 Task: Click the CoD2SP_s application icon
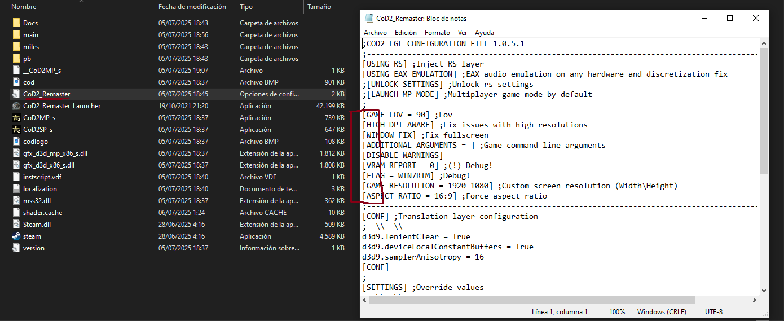coord(16,130)
